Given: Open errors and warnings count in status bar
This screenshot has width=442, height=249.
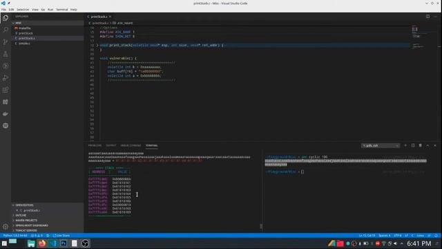Looking at the screenshot, I should click(x=37, y=235).
